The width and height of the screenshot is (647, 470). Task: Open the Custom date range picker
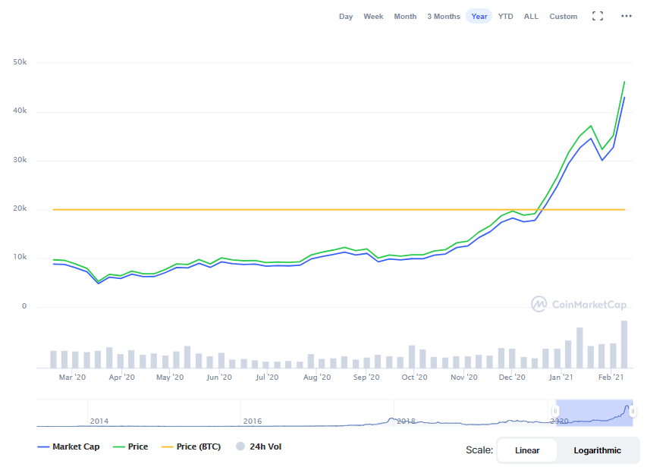(x=564, y=17)
